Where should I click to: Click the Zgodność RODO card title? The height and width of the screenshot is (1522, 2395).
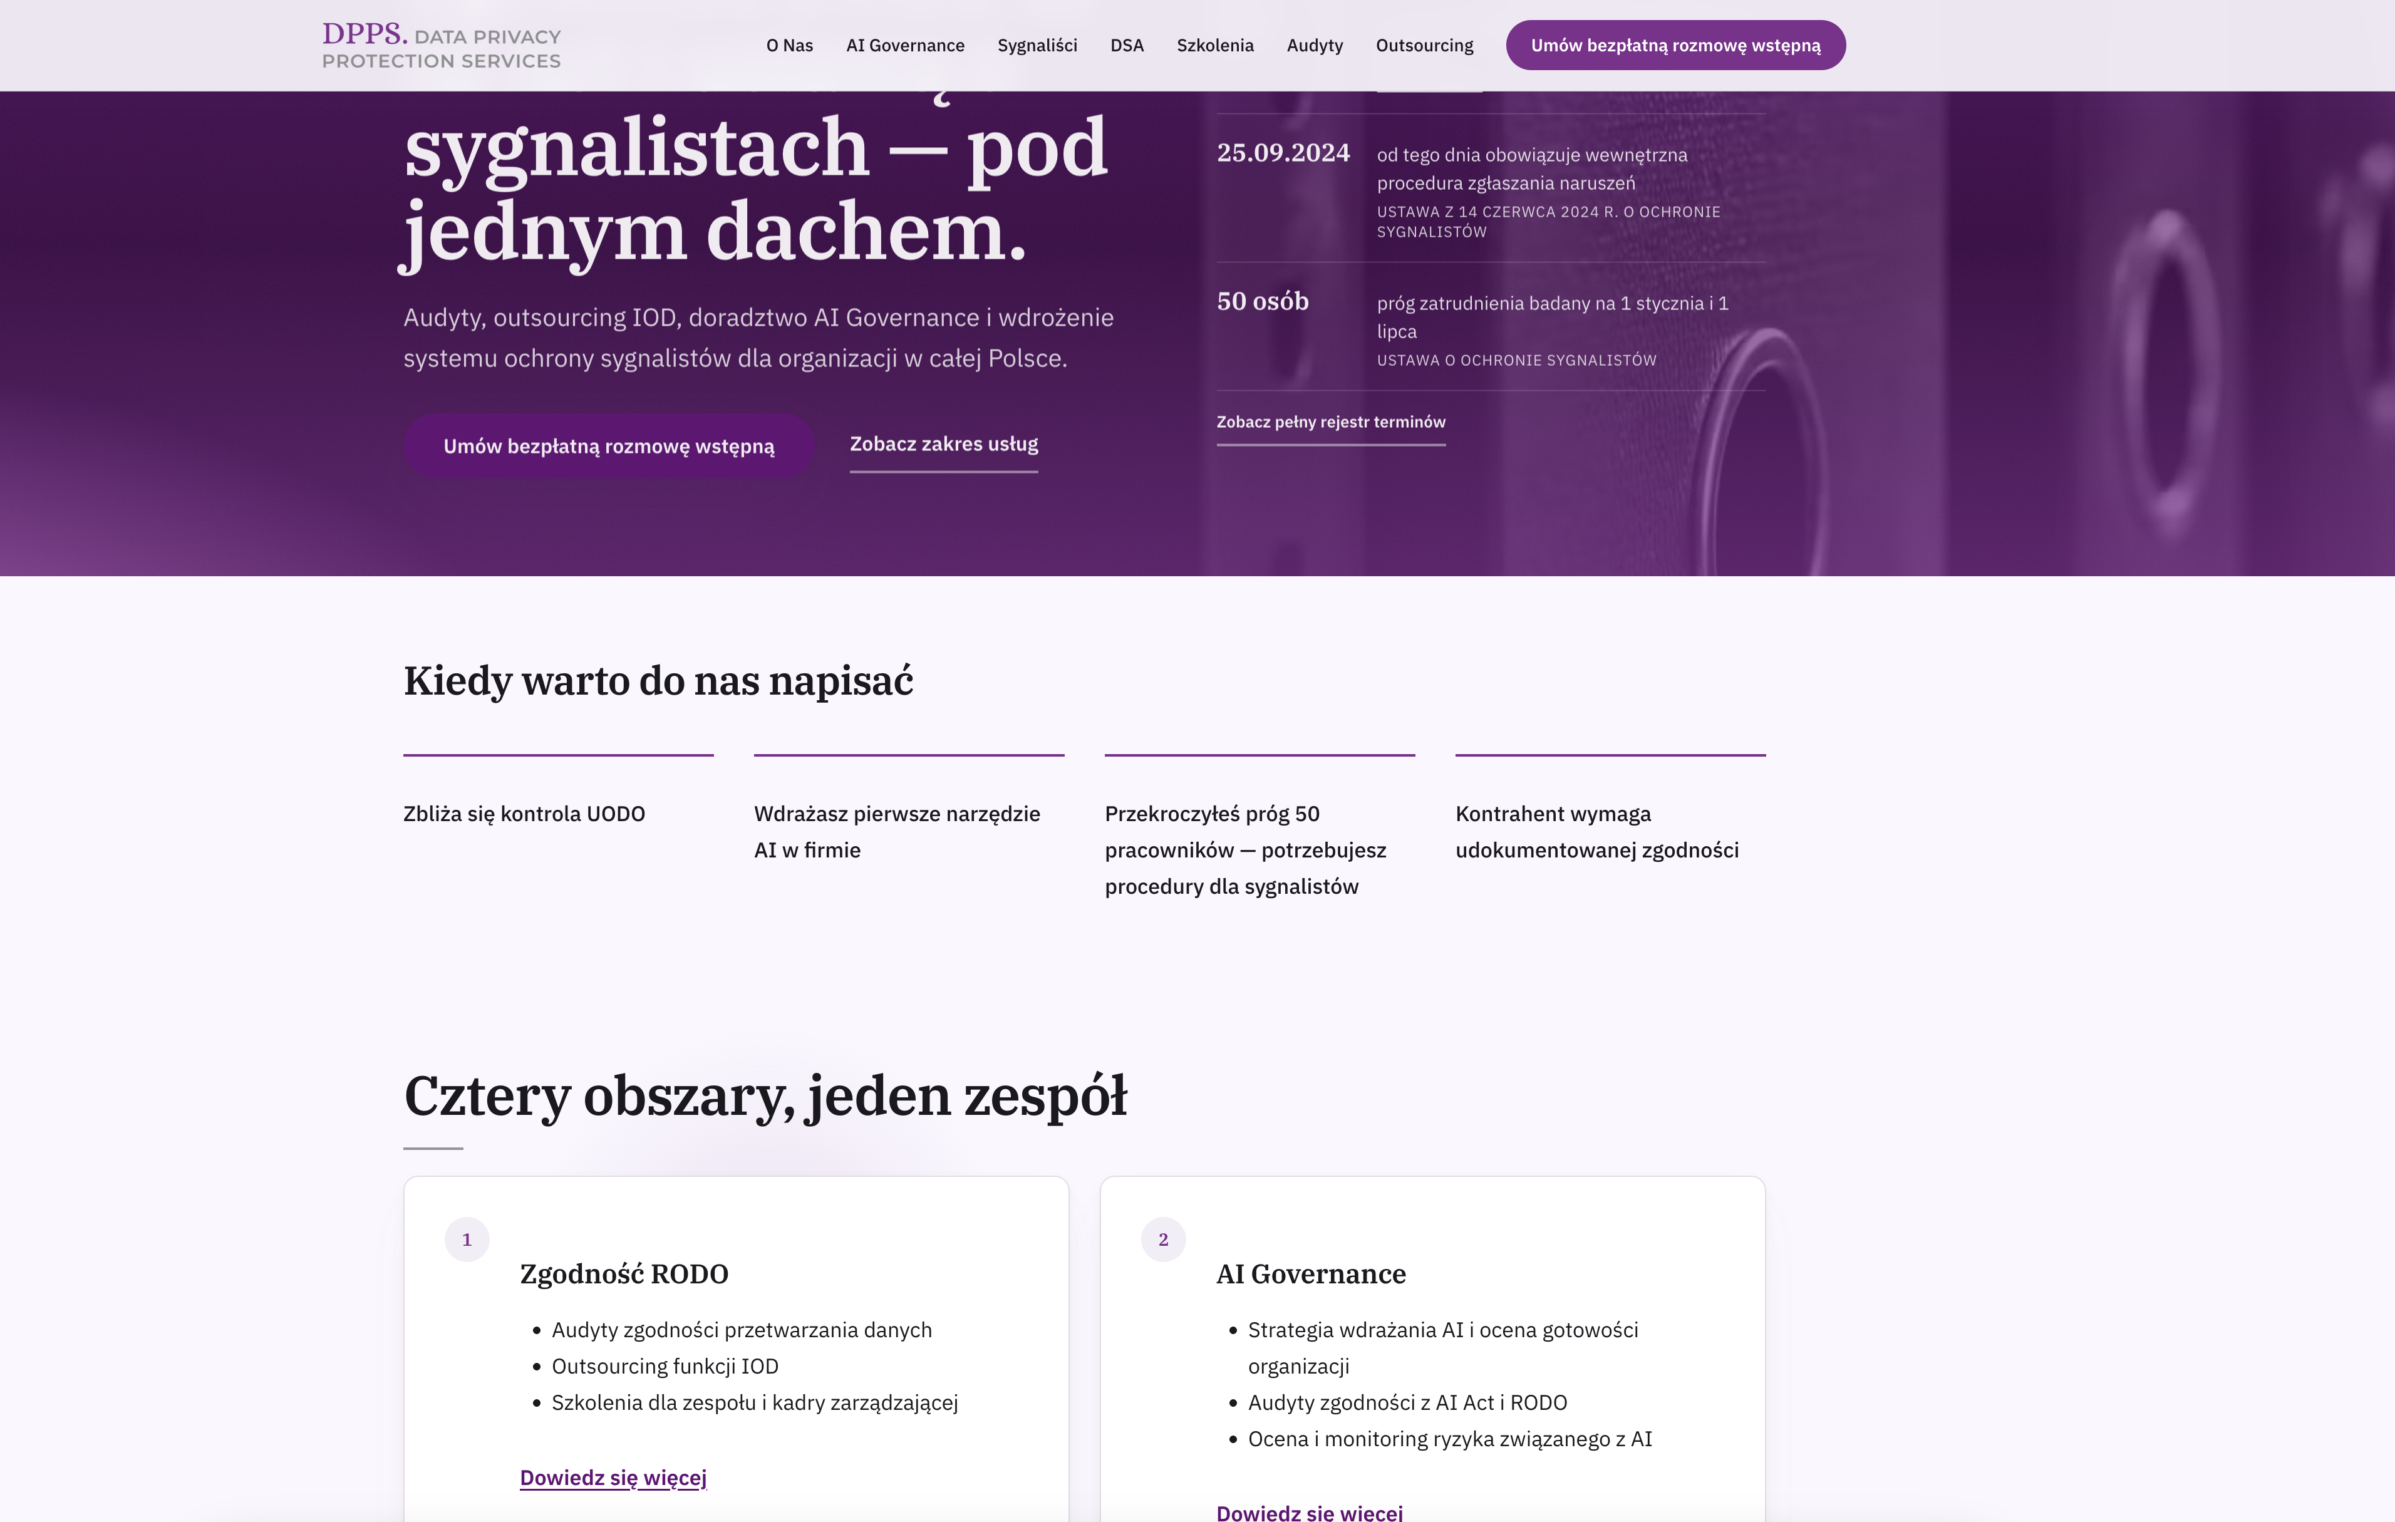[624, 1275]
